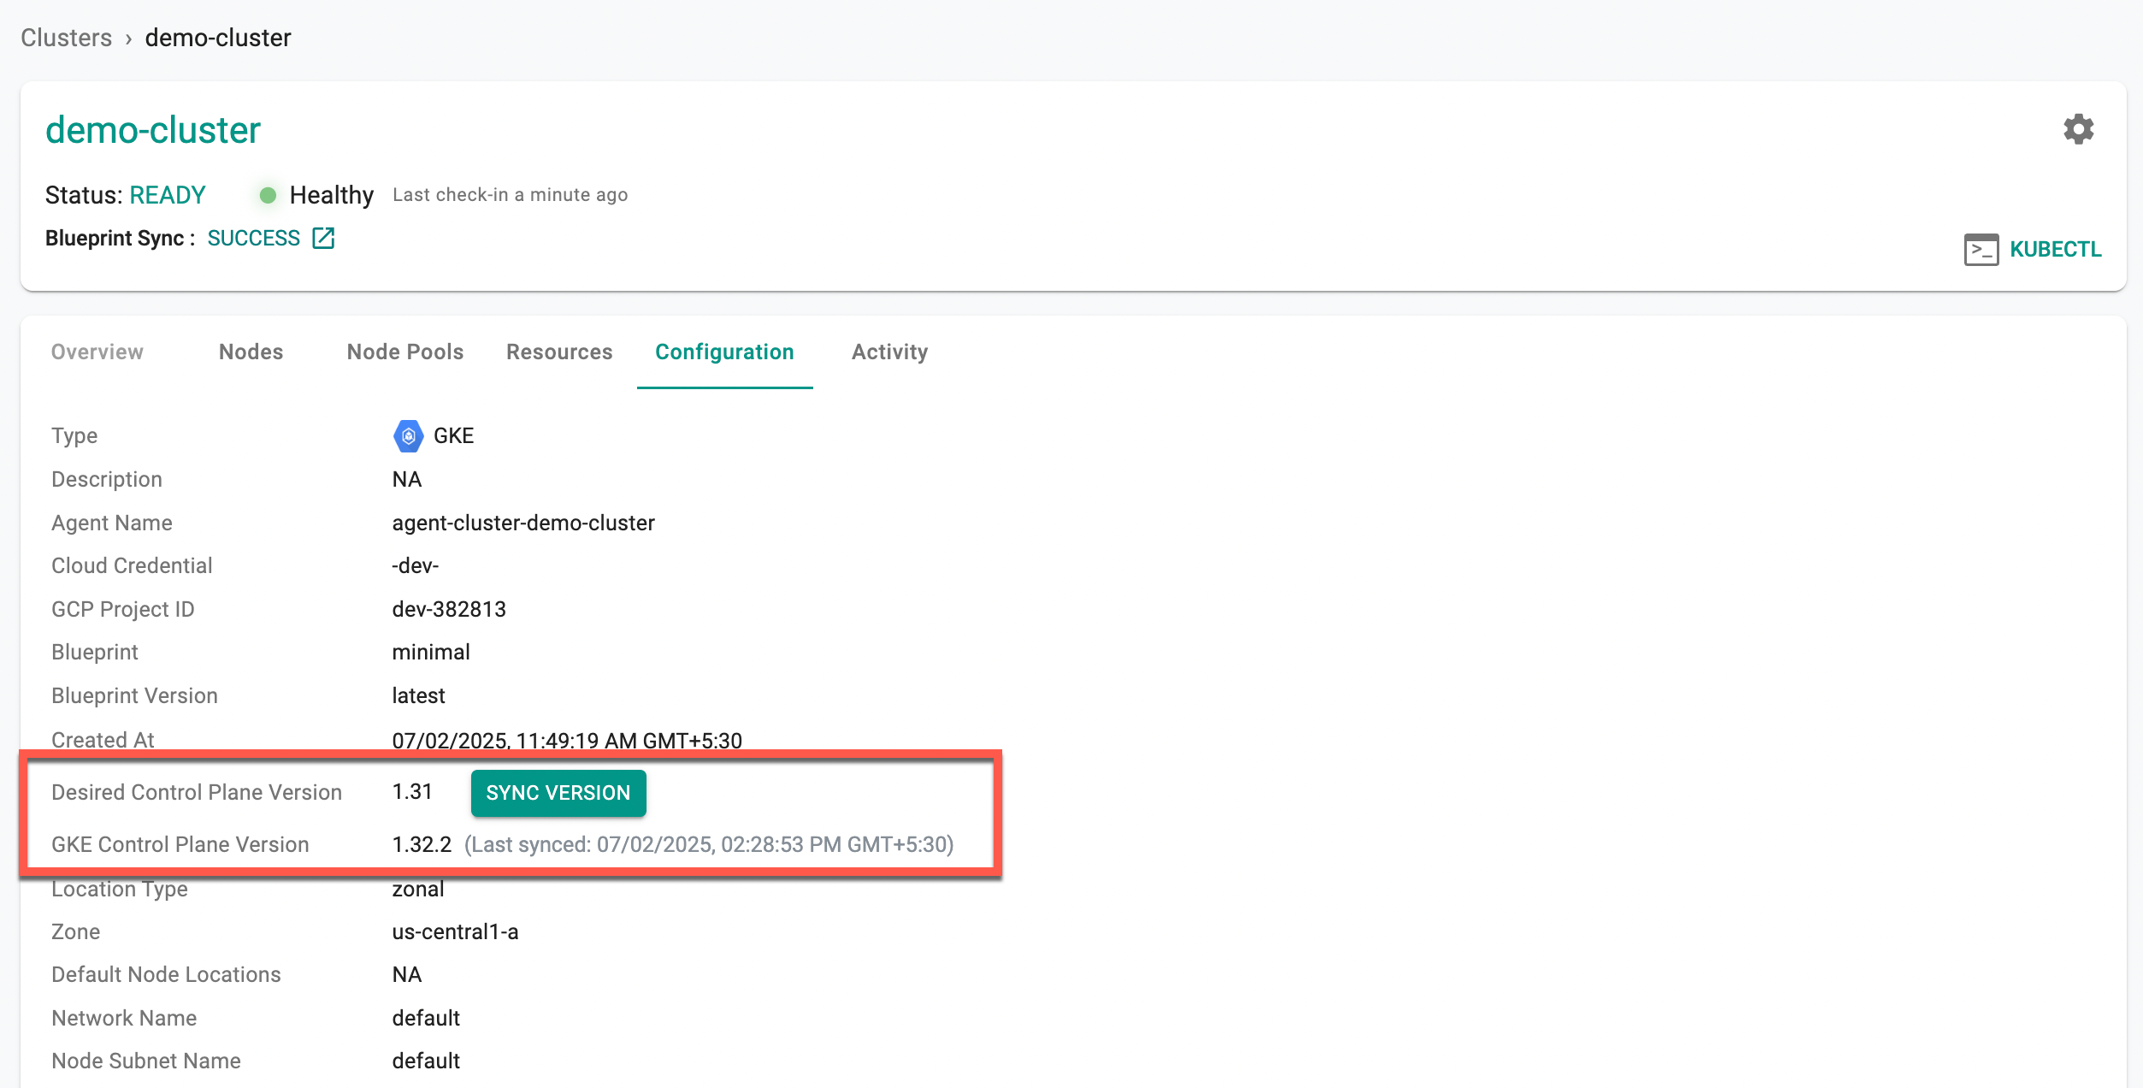Click the GKE hexagon logo icon
Image resolution: width=2143 pixels, height=1088 pixels.
409,436
